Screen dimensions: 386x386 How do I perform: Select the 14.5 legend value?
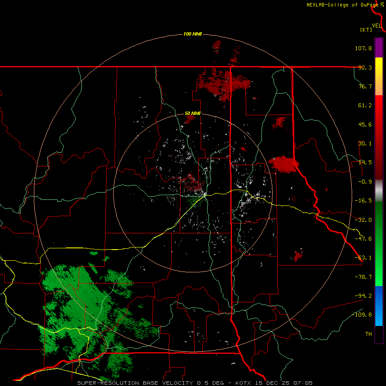(365, 163)
